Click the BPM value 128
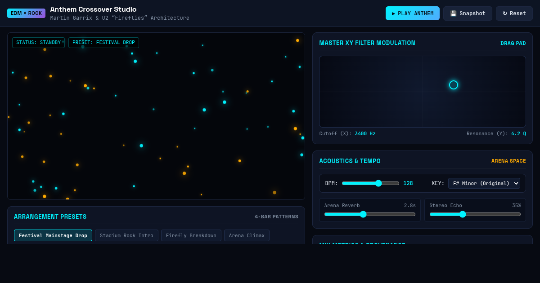 tap(408, 183)
